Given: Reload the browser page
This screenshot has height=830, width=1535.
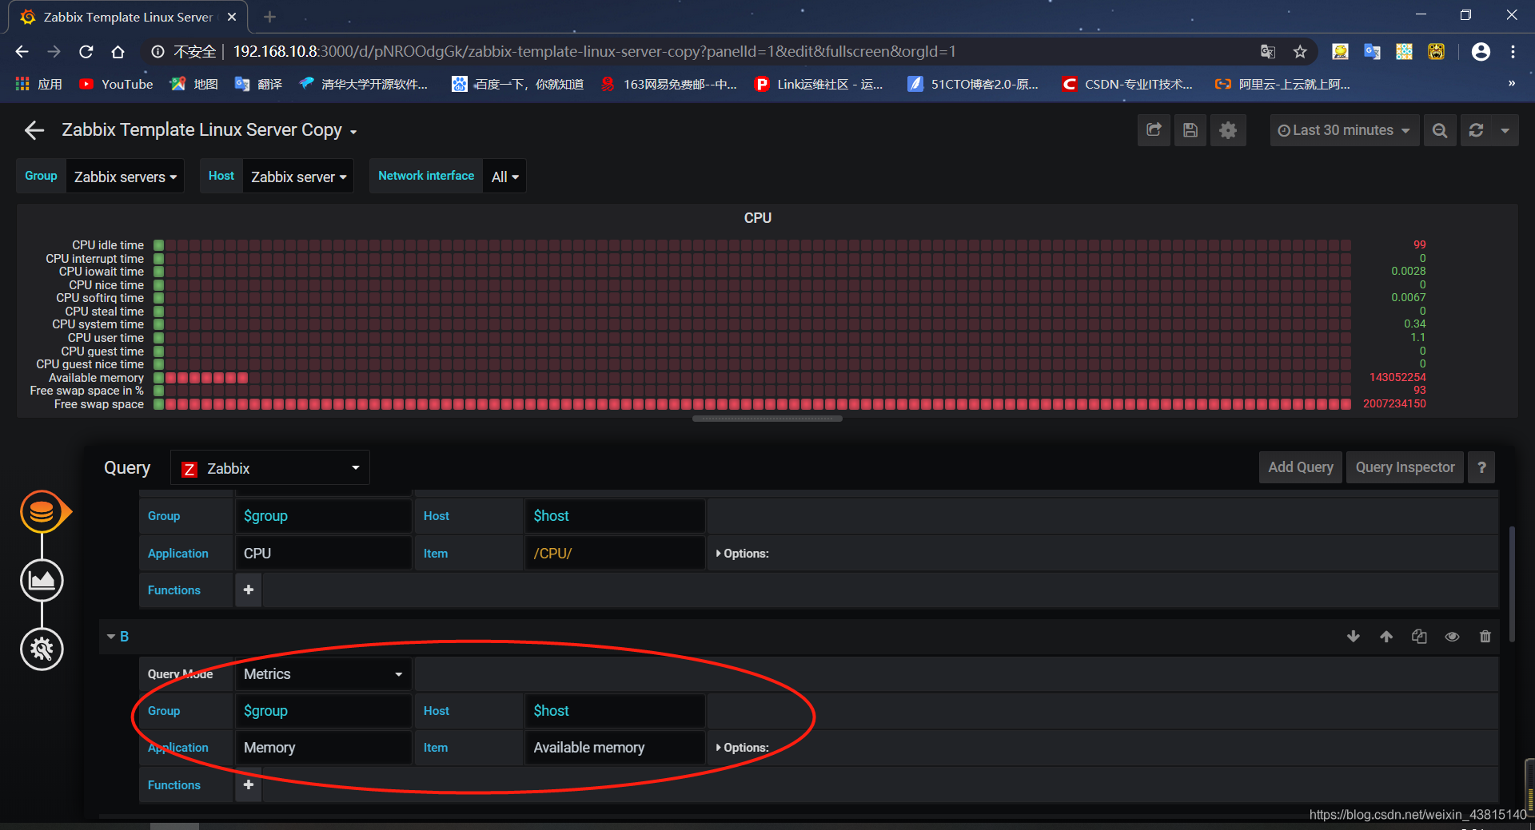Looking at the screenshot, I should 86,52.
